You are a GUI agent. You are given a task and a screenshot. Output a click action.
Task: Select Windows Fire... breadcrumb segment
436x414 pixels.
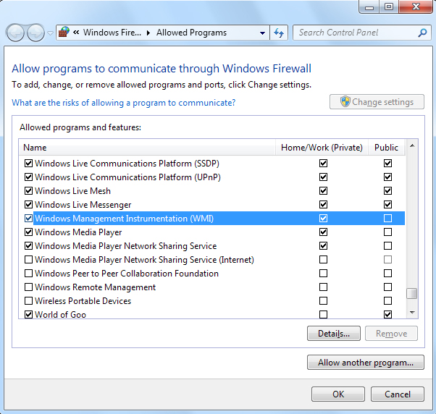(112, 33)
